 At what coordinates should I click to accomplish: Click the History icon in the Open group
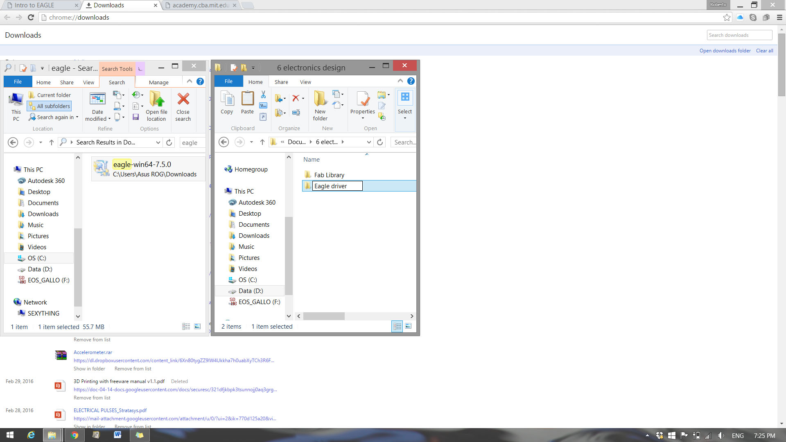(382, 117)
